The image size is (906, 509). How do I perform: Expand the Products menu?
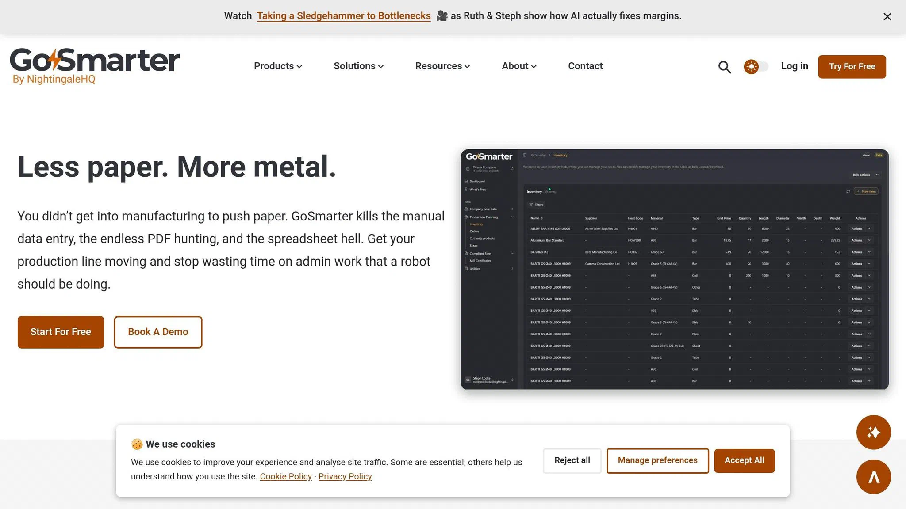click(278, 66)
